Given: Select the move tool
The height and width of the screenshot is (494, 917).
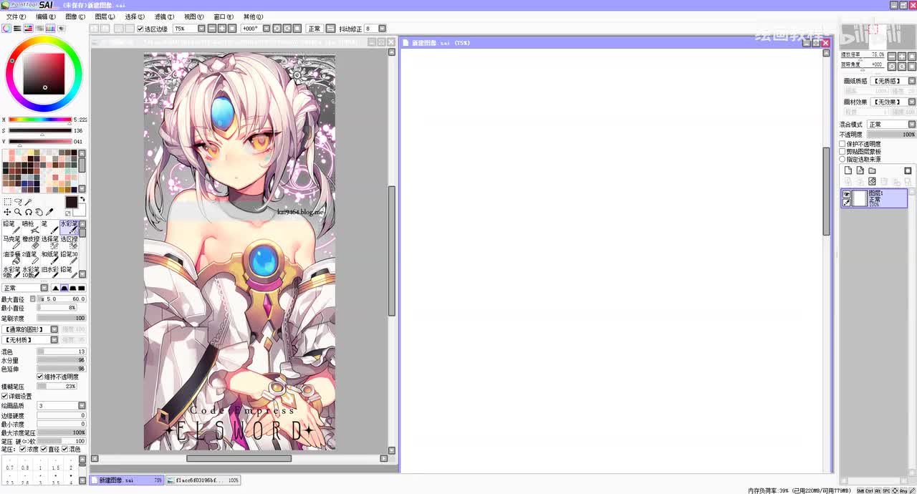Looking at the screenshot, I should coord(7,212).
